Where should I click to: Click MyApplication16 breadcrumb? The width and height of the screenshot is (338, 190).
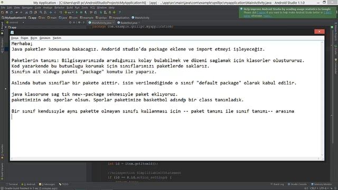click(14, 17)
